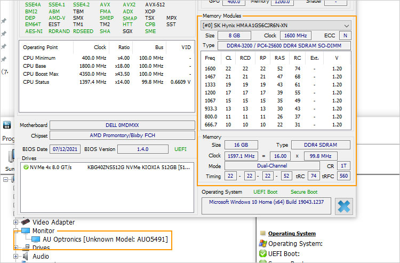This screenshot has height=263, width=400.
Task: Click the AU Optronics monitor icon
Action: (35, 240)
